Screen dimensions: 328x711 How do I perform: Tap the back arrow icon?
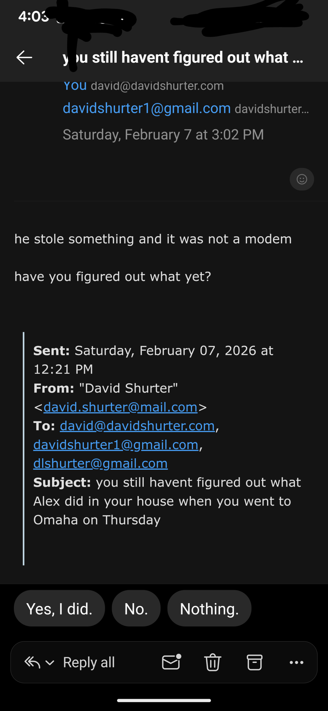pyautogui.click(x=24, y=57)
